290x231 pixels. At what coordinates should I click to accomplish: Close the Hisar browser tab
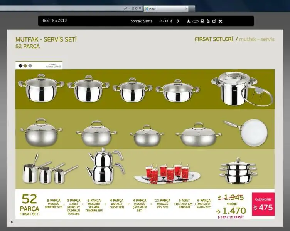[186, 8]
